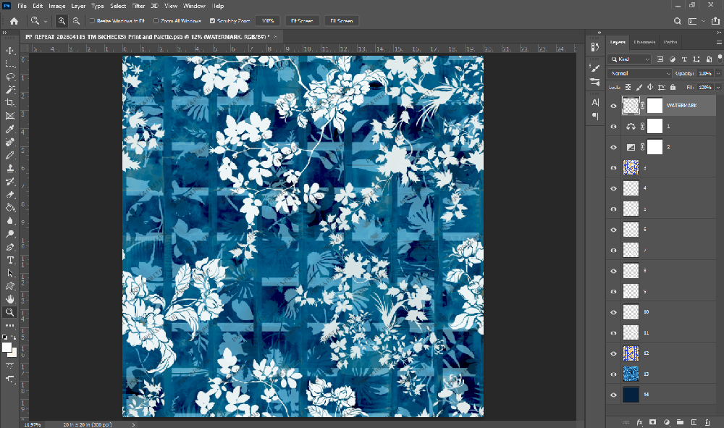Open the Normal blend mode dropdown
The image size is (724, 428).
pos(639,73)
